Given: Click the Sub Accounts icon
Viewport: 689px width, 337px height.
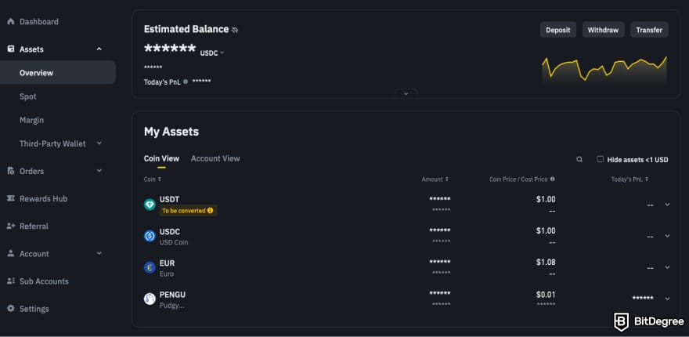Looking at the screenshot, I should tap(11, 281).
